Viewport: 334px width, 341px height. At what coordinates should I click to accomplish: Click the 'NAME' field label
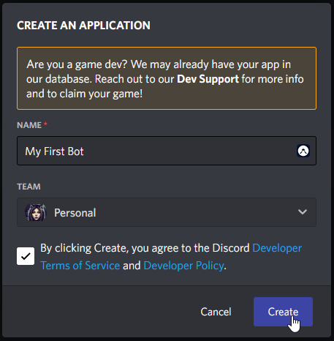[x=29, y=125]
